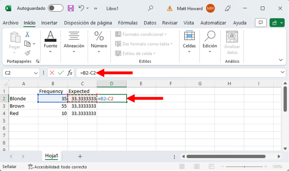Add a new sheet with plus button
This screenshot has height=171, width=289.
pos(80,156)
